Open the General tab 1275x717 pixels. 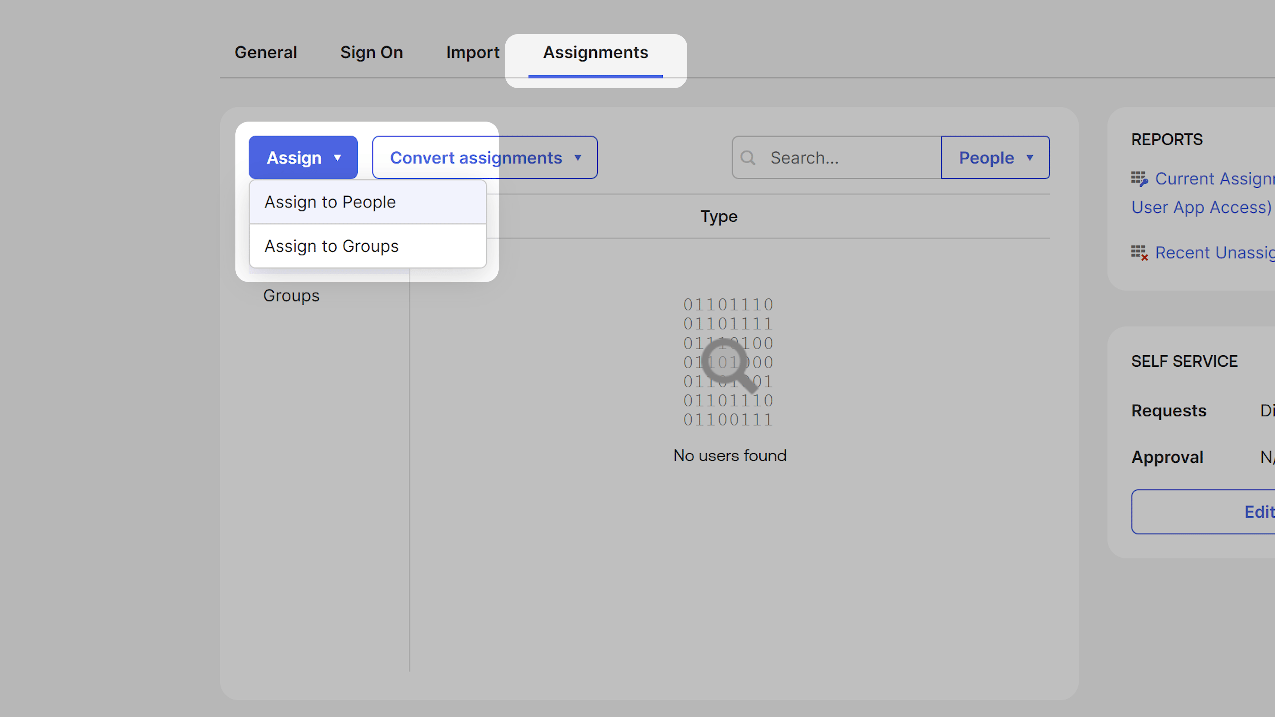[x=266, y=52]
